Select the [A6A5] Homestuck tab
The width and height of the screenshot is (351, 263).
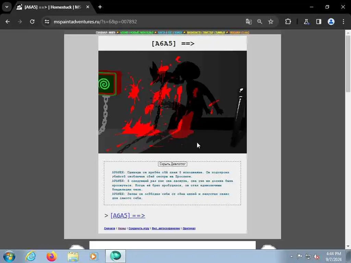point(53,7)
